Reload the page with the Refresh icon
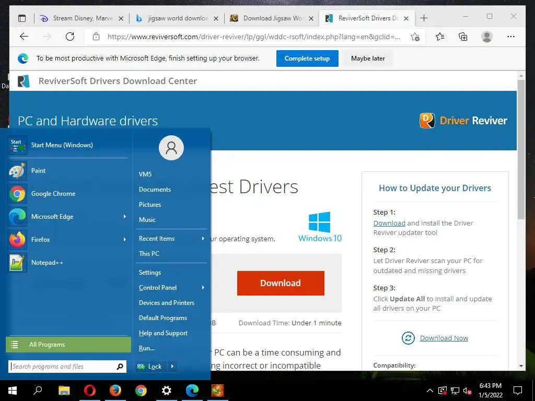 [70, 37]
